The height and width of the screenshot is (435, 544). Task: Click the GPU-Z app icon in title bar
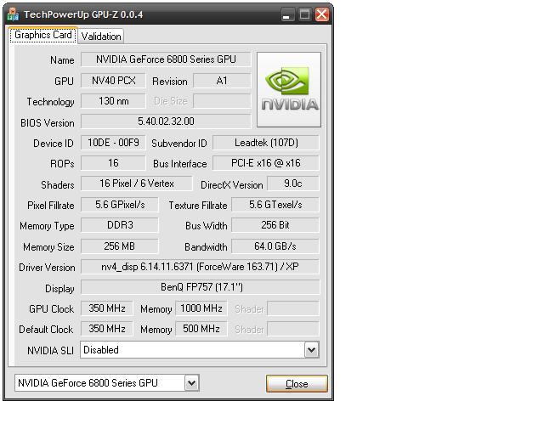tap(14, 14)
